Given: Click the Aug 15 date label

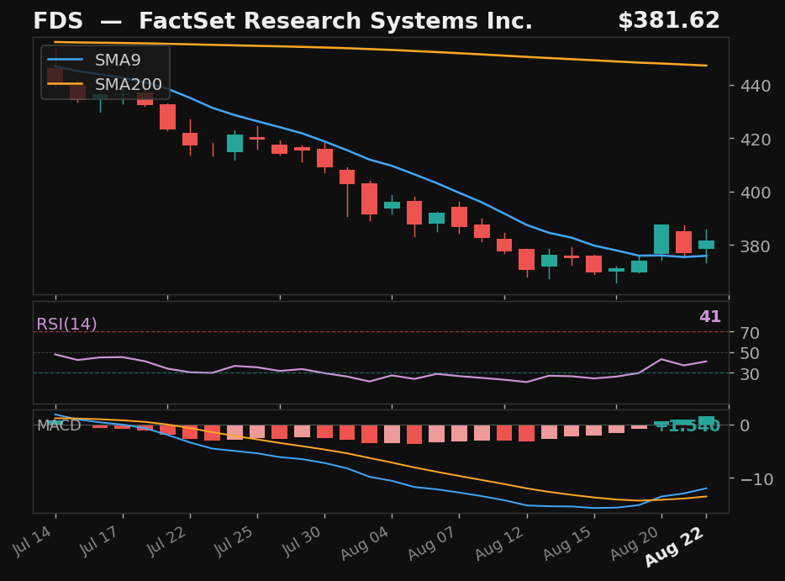Looking at the screenshot, I should pyautogui.click(x=567, y=543).
